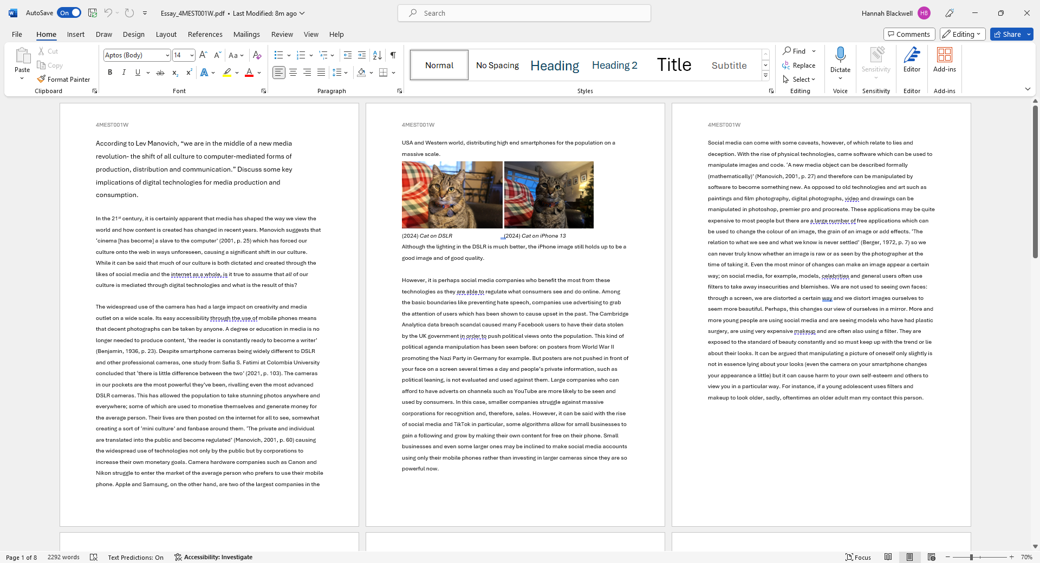The image size is (1040, 563).
Task: Open the References tab
Action: [x=205, y=34]
